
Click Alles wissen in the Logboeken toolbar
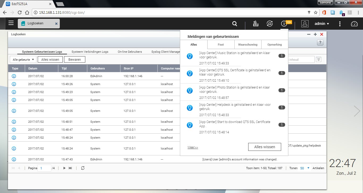point(50,60)
